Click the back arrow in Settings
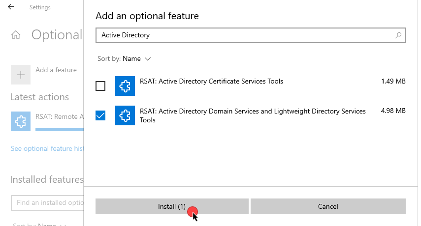 click(11, 7)
